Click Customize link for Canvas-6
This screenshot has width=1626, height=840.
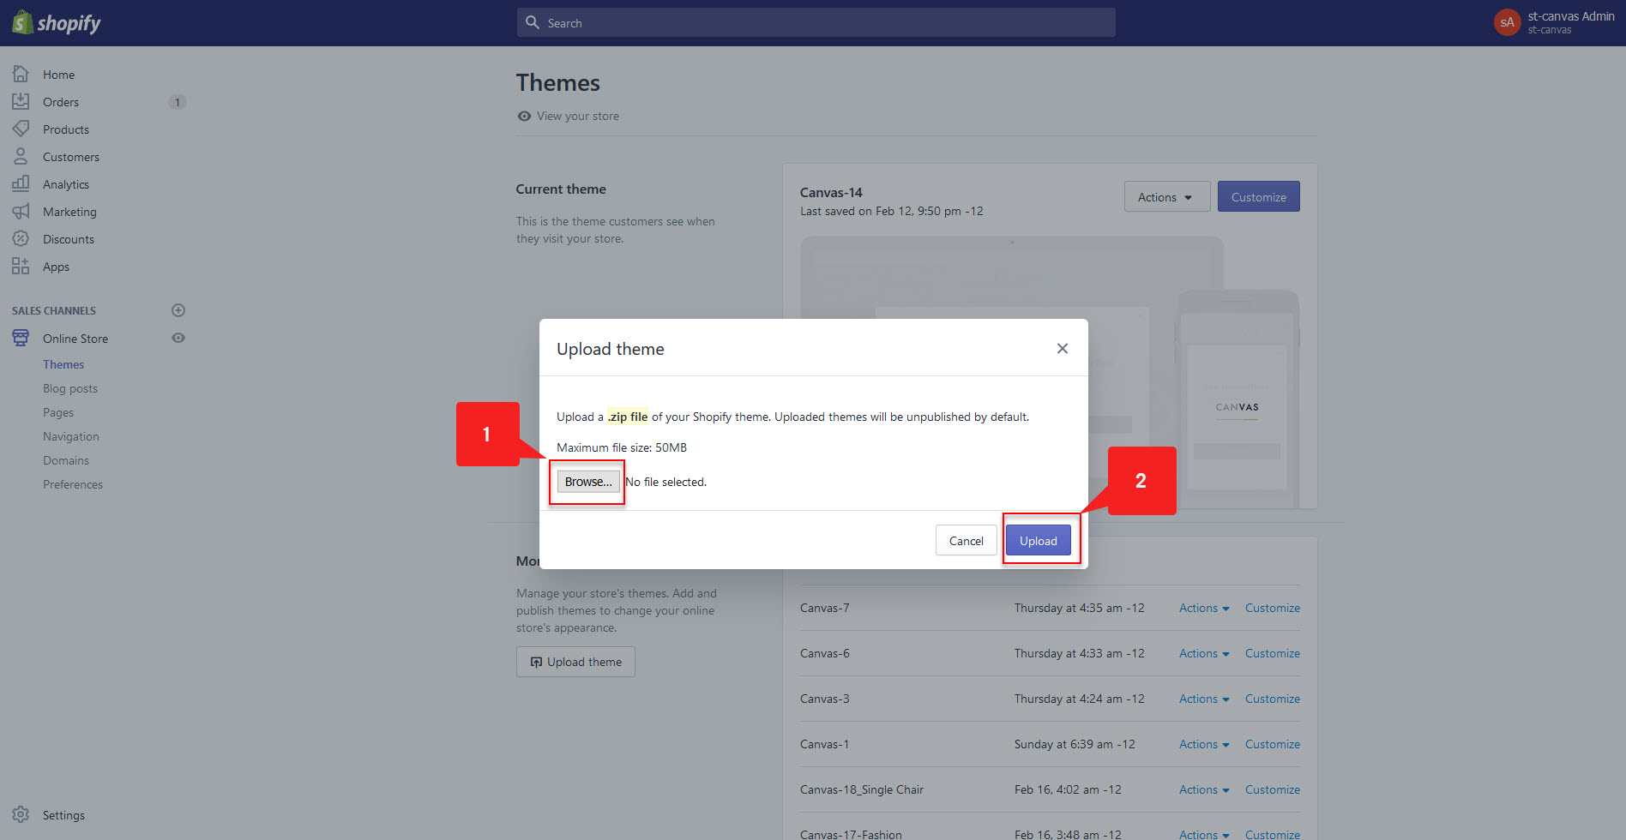(1273, 653)
